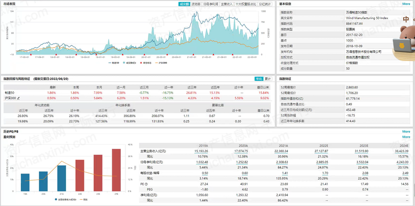Click the pencil edit icon beside 沪深300

[x=19, y=98]
